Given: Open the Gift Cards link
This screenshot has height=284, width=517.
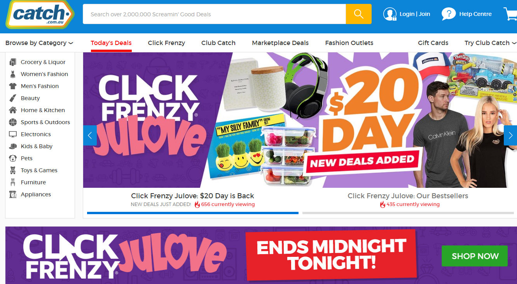Looking at the screenshot, I should (433, 43).
